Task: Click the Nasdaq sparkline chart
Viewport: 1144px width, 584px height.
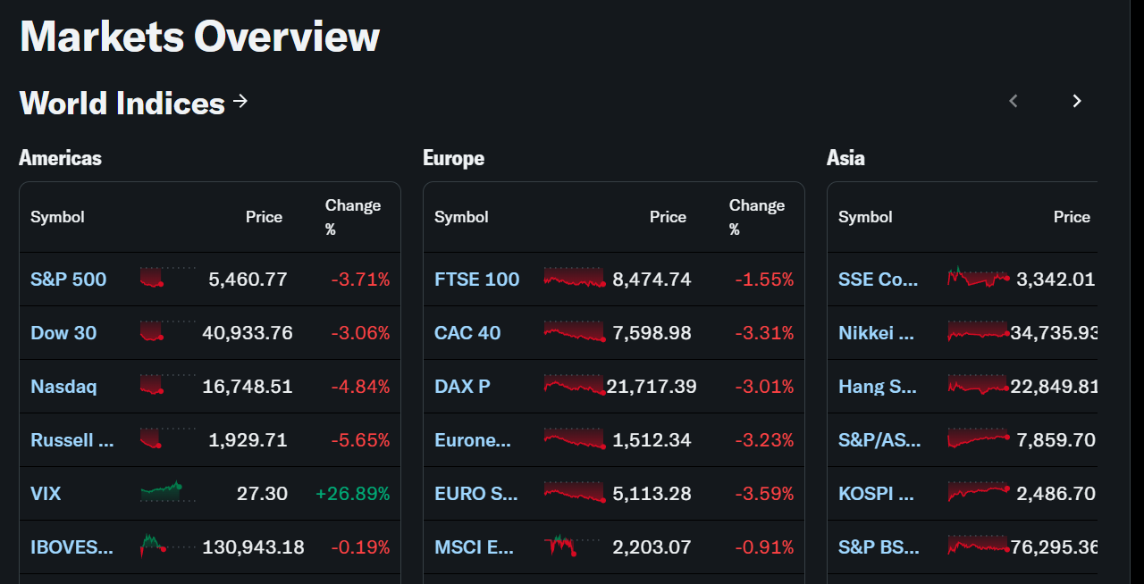Action: (x=168, y=385)
